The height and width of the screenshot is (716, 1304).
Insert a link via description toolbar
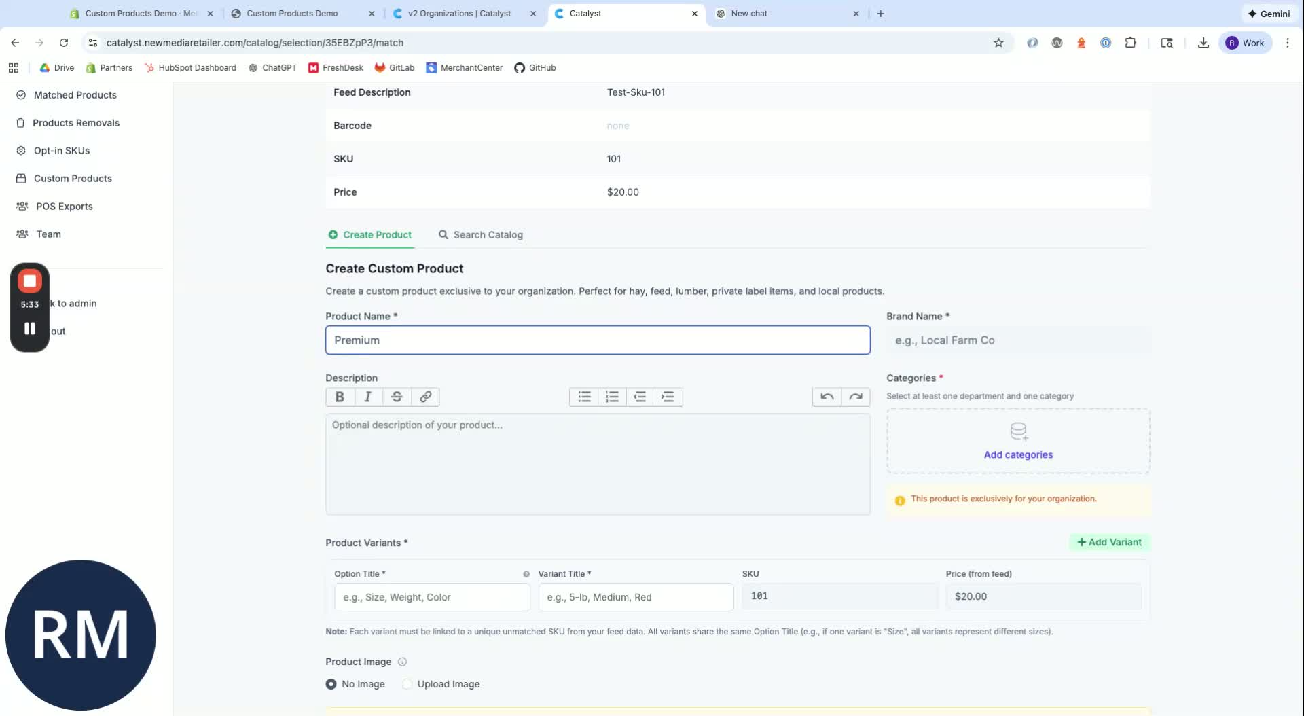[x=425, y=397]
